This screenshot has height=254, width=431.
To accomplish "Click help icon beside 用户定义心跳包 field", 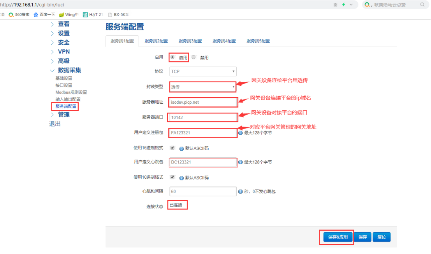I will point(241,162).
